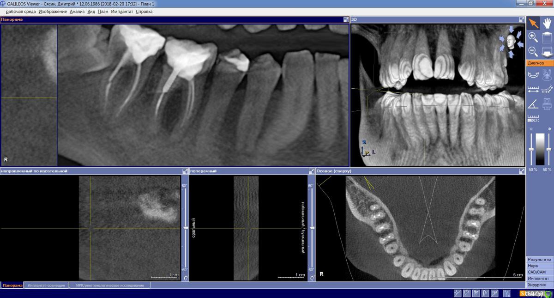Click the print icon

547,103
